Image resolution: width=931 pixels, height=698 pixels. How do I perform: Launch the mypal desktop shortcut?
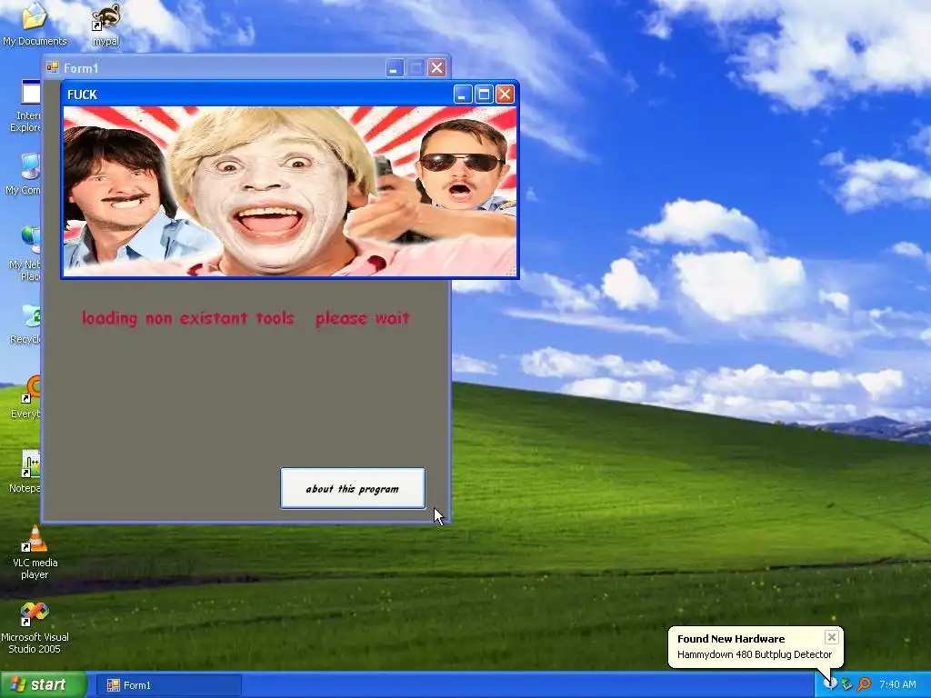pyautogui.click(x=105, y=24)
